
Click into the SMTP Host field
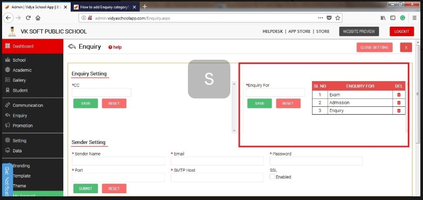(x=217, y=177)
